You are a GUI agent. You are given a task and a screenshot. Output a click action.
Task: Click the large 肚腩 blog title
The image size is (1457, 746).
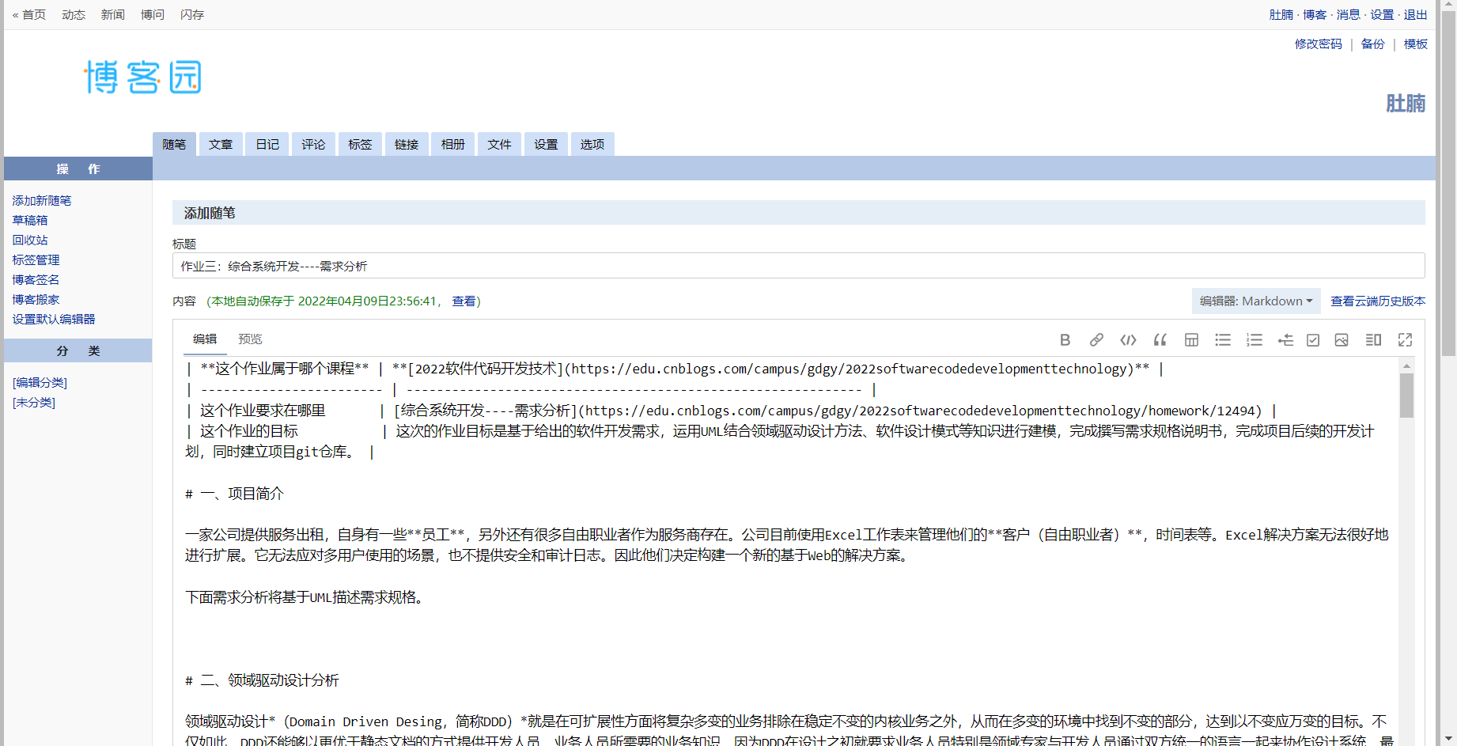[1406, 104]
